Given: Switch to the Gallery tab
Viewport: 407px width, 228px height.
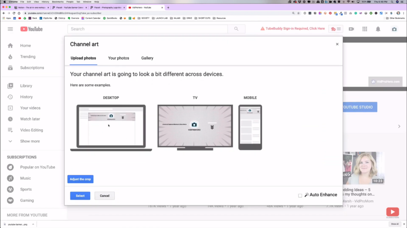Looking at the screenshot, I should (147, 58).
